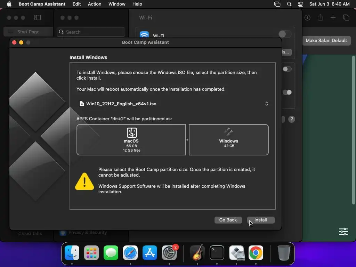This screenshot has height=267, width=356.
Task: Open Safari from the Dock
Action: coord(130,253)
